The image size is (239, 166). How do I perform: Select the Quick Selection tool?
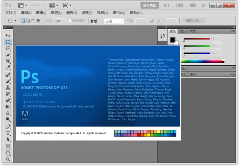(8, 55)
